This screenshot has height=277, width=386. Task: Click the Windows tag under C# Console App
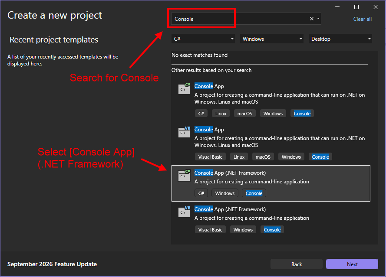click(x=273, y=114)
